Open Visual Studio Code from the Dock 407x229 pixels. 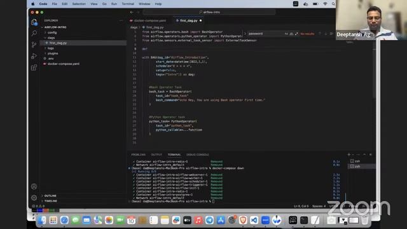point(254,220)
